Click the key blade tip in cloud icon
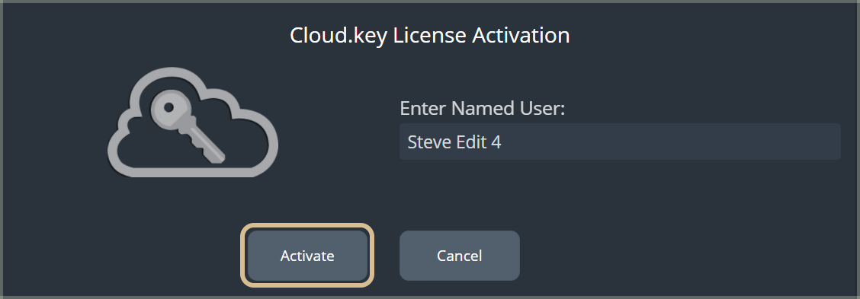Screen dimensions: 860x299 pyautogui.click(x=218, y=155)
